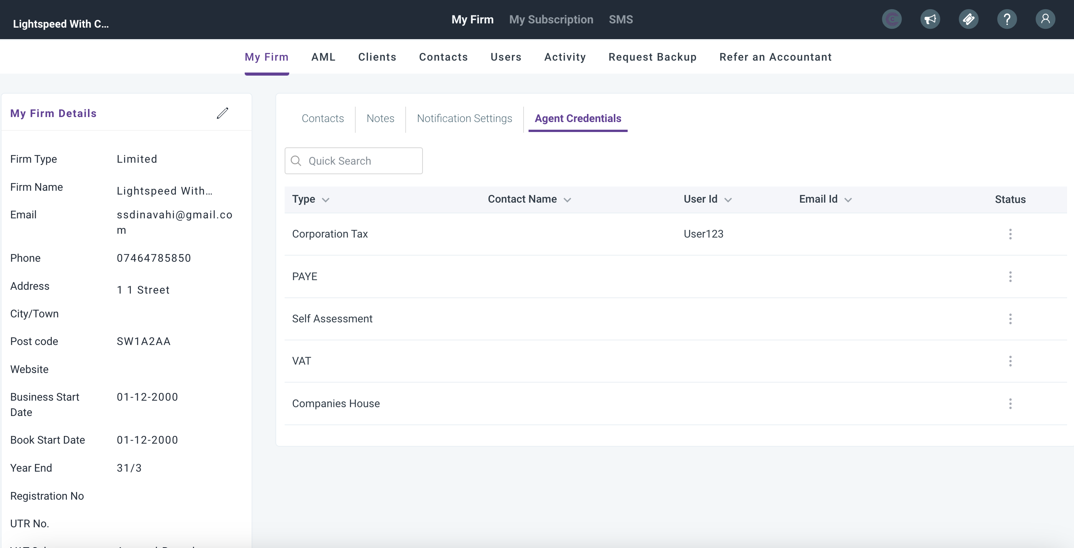Click the circular C logo icon
The width and height of the screenshot is (1074, 548).
[892, 19]
